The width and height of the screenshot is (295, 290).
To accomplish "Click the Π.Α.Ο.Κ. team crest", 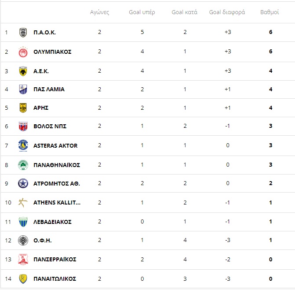I will tap(23, 33).
